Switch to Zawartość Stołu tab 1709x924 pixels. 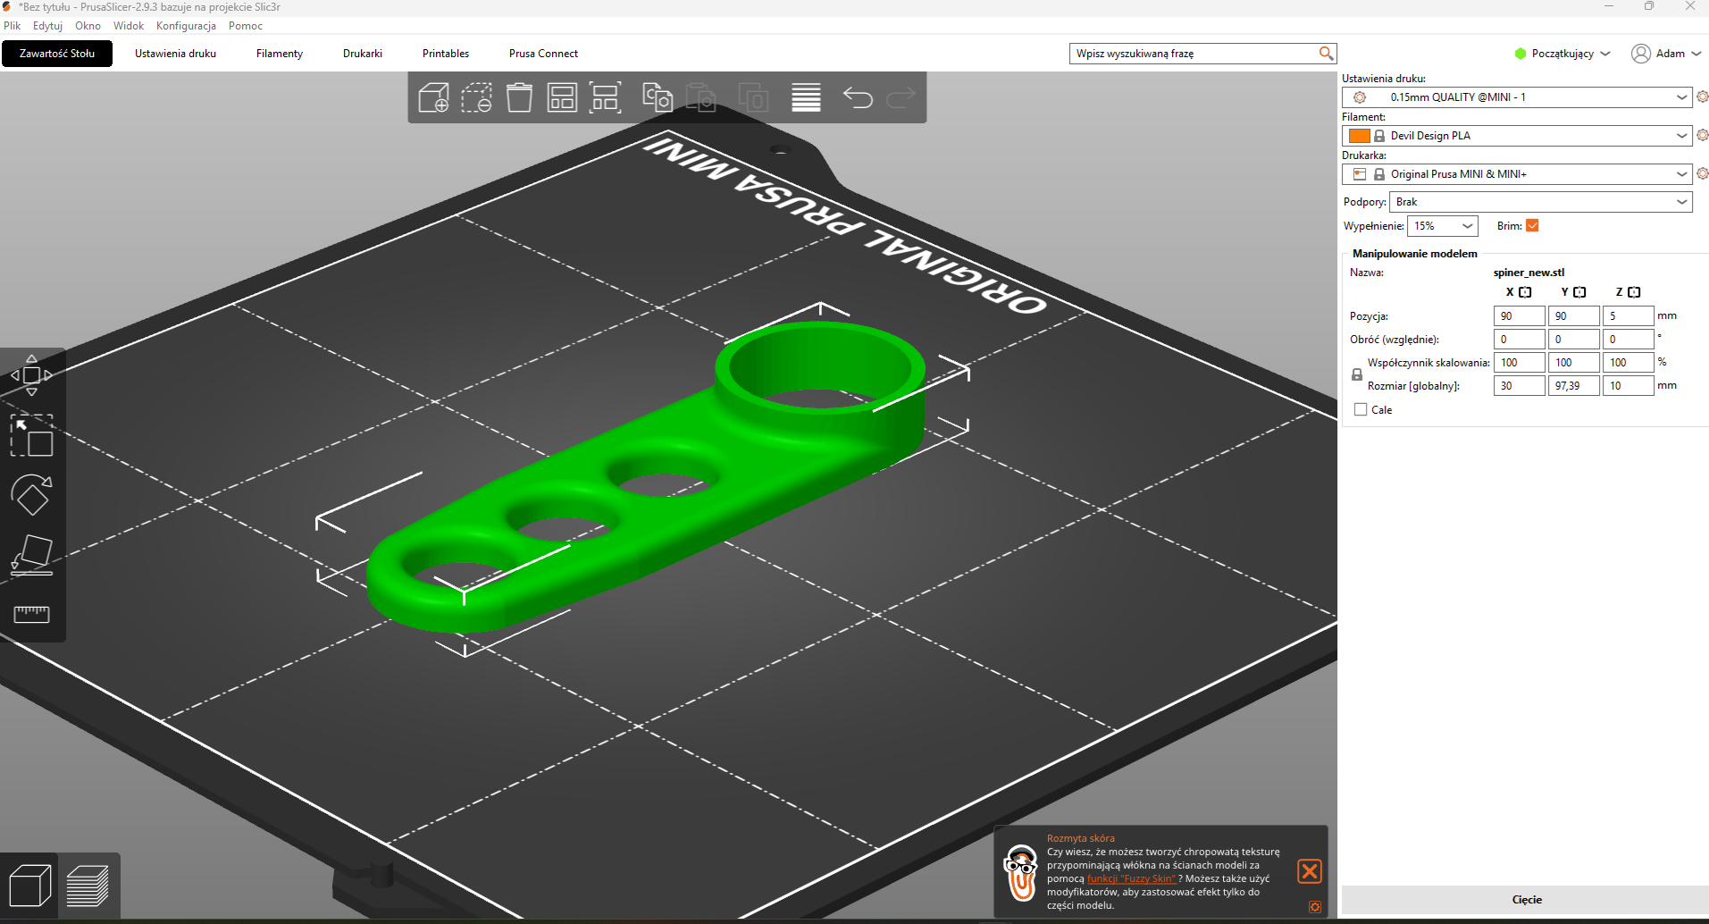(x=57, y=54)
